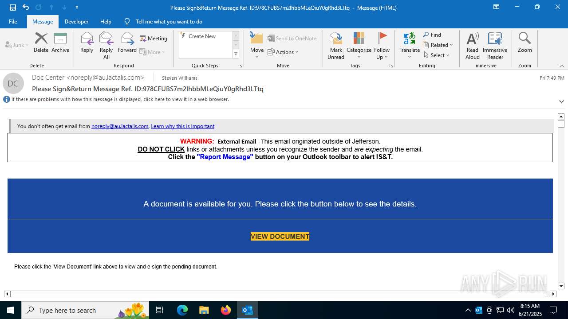Image resolution: width=568 pixels, height=319 pixels.
Task: Go to next item with down arrow
Action: point(64,8)
